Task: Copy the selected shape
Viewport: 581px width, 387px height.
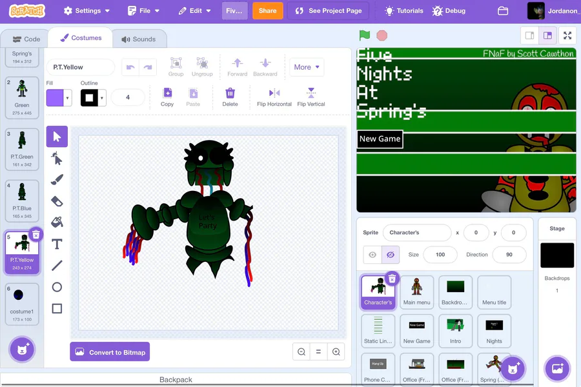Action: click(x=167, y=97)
